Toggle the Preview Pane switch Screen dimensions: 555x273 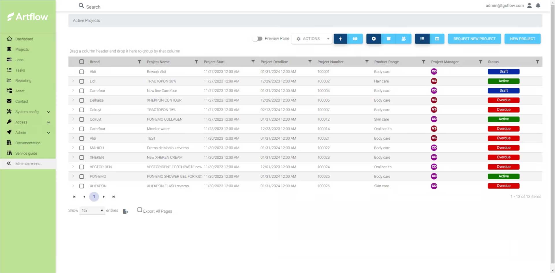tap(257, 39)
